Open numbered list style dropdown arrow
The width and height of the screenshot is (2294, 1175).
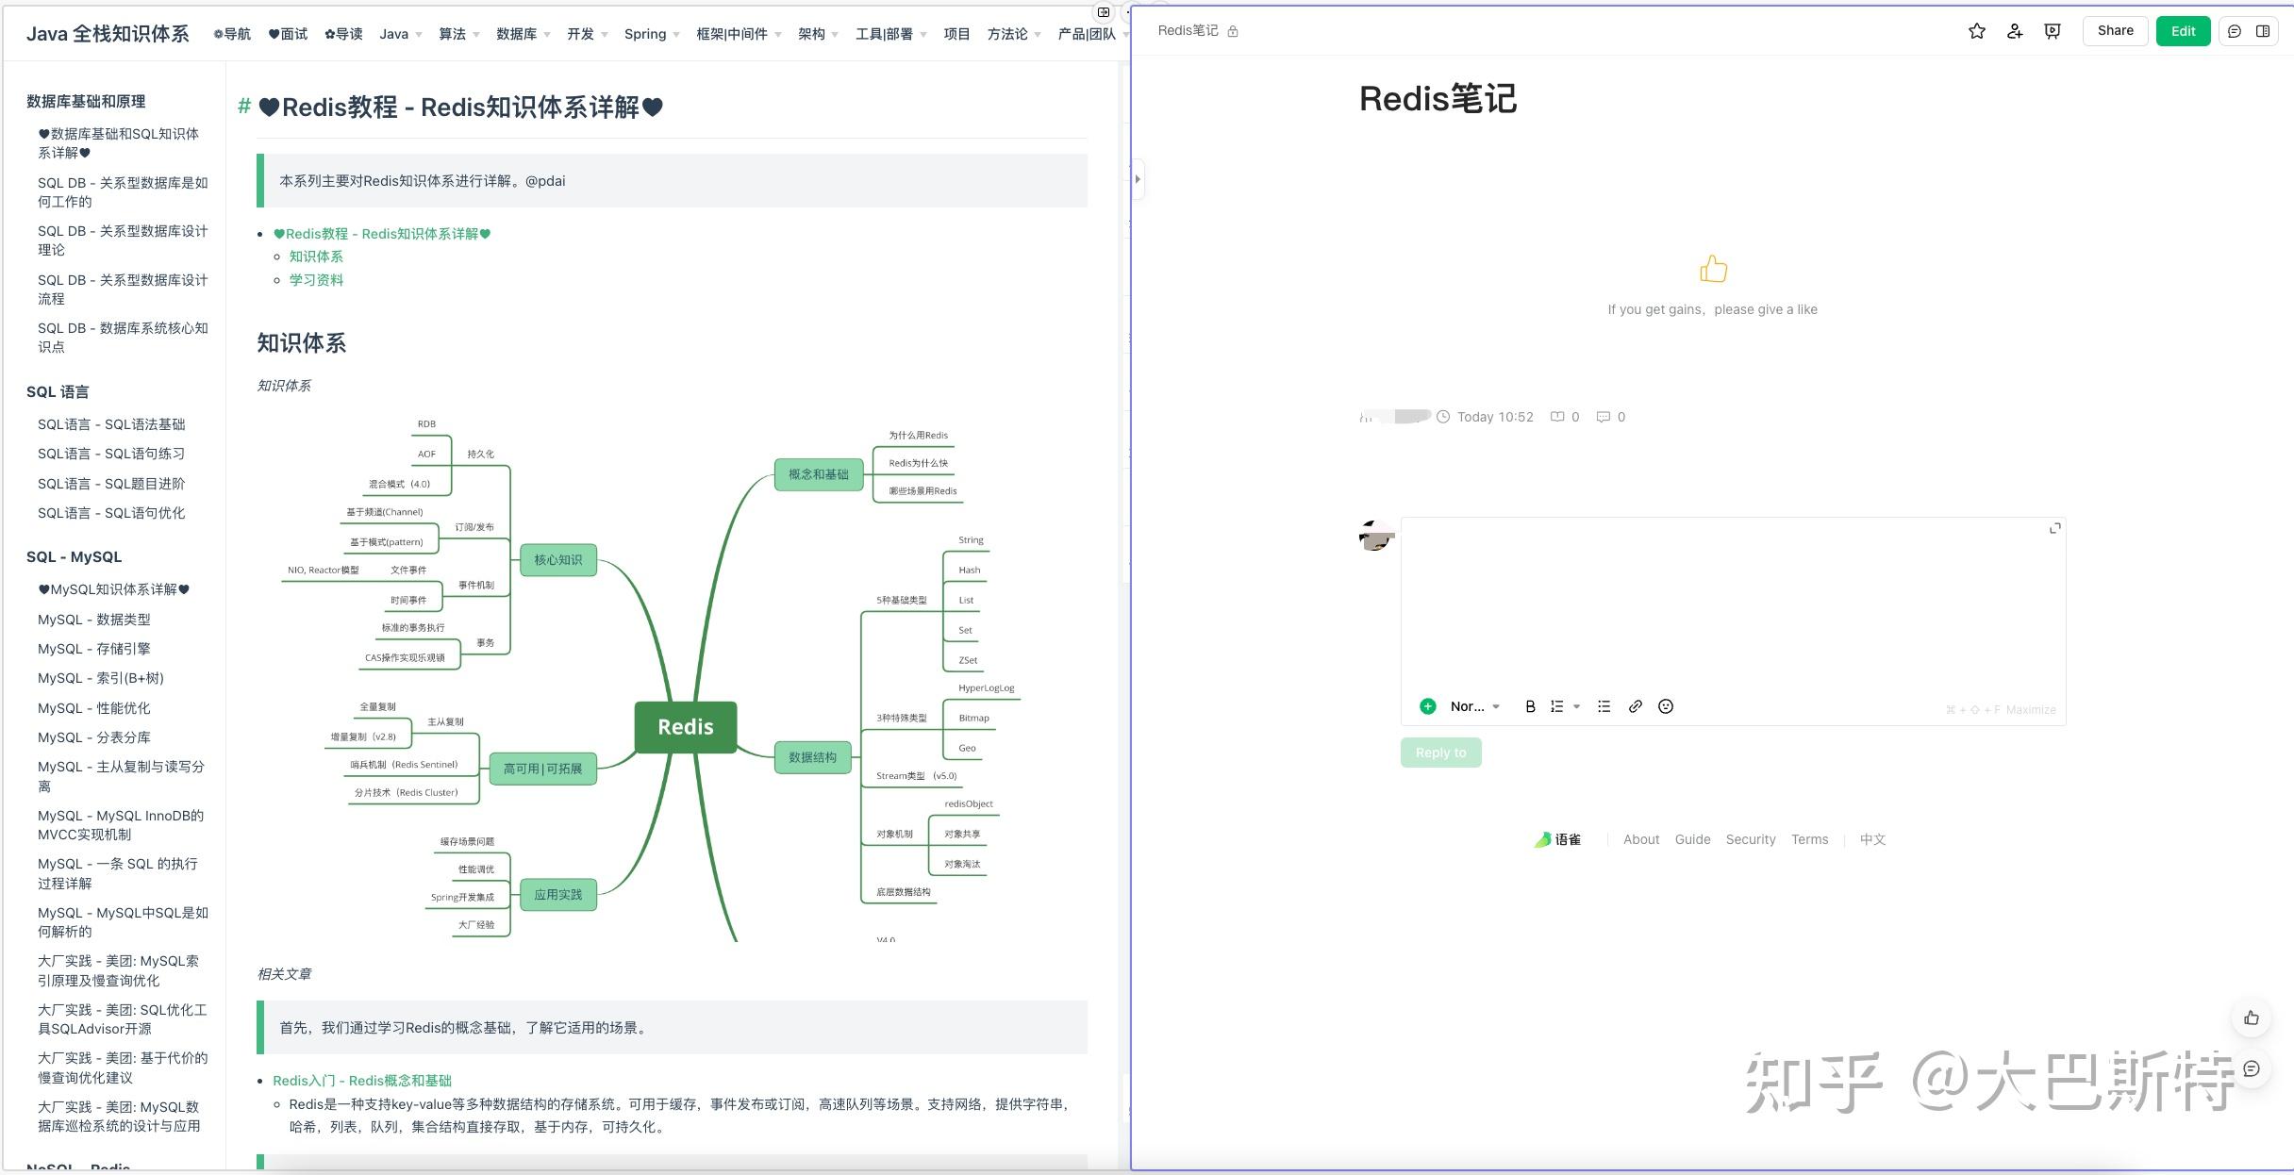pyautogui.click(x=1576, y=706)
